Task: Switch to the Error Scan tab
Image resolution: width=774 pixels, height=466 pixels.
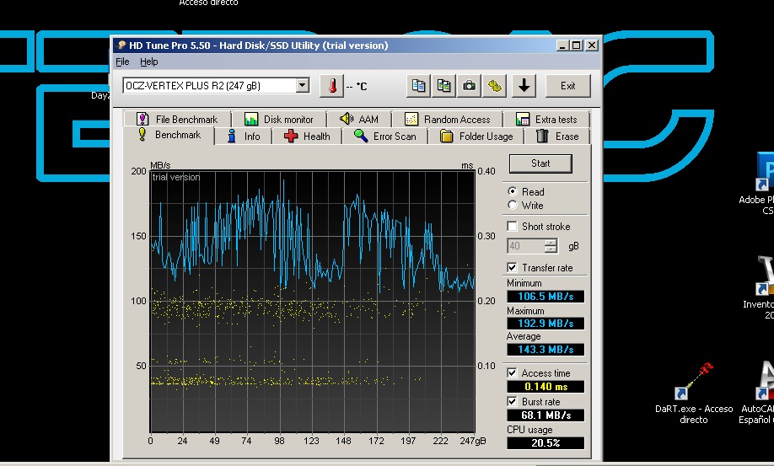Action: coord(384,137)
